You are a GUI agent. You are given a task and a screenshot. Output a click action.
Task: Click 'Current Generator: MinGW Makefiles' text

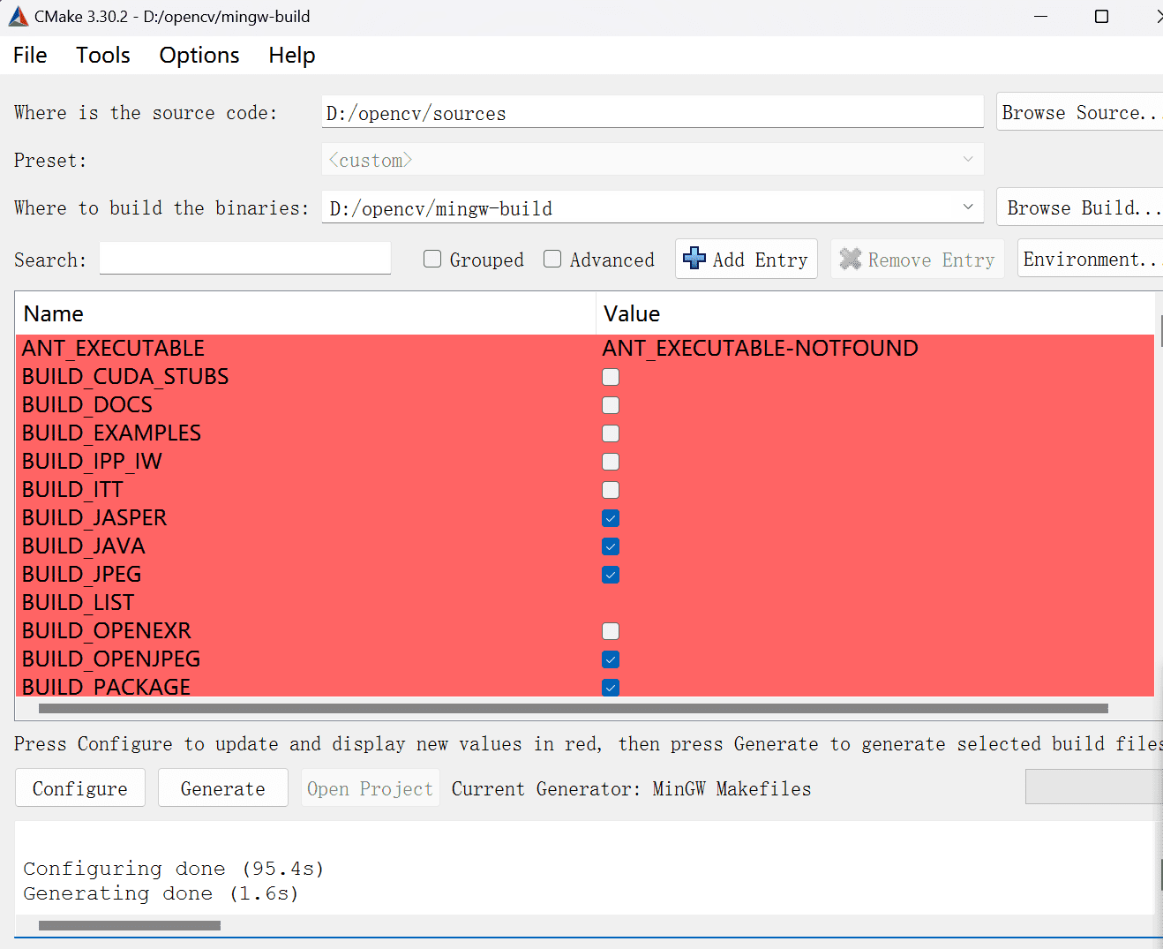[x=631, y=788]
